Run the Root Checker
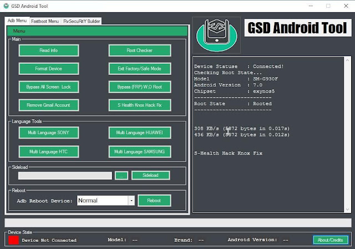Image resolution: width=355 pixels, height=249 pixels. [140, 50]
